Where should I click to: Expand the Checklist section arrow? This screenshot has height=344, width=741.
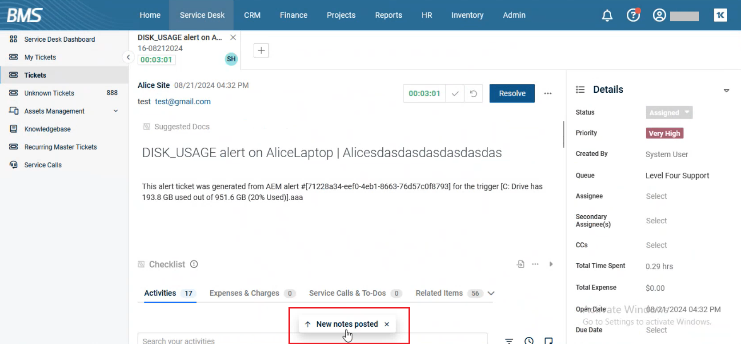[x=551, y=264]
